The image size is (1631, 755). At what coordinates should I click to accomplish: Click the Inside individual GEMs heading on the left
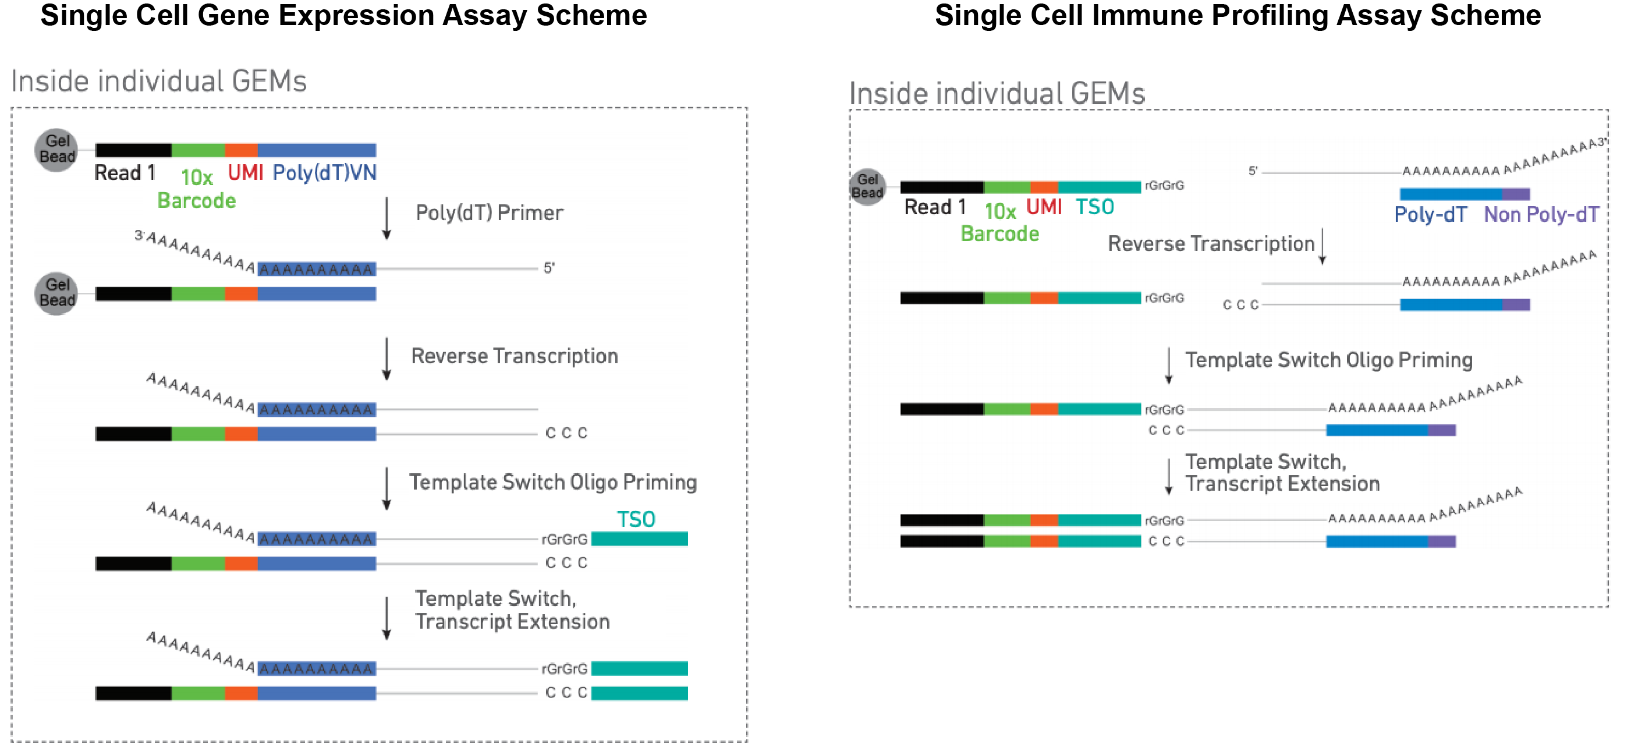159,81
